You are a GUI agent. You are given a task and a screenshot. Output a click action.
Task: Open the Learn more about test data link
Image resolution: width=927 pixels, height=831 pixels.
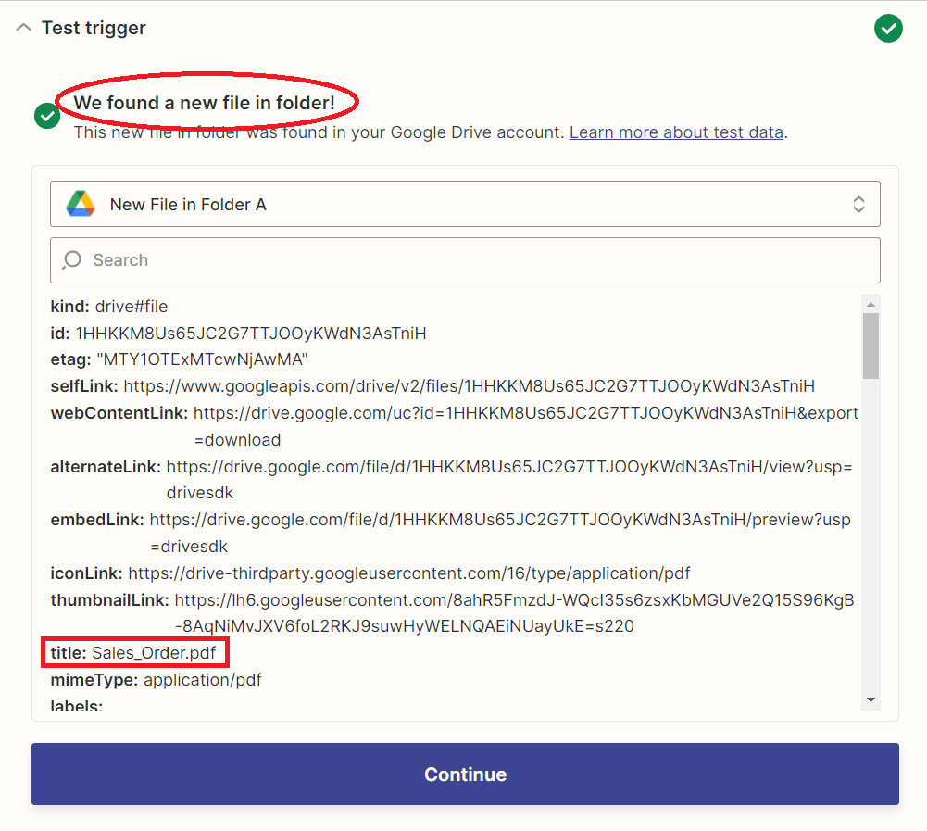676,132
